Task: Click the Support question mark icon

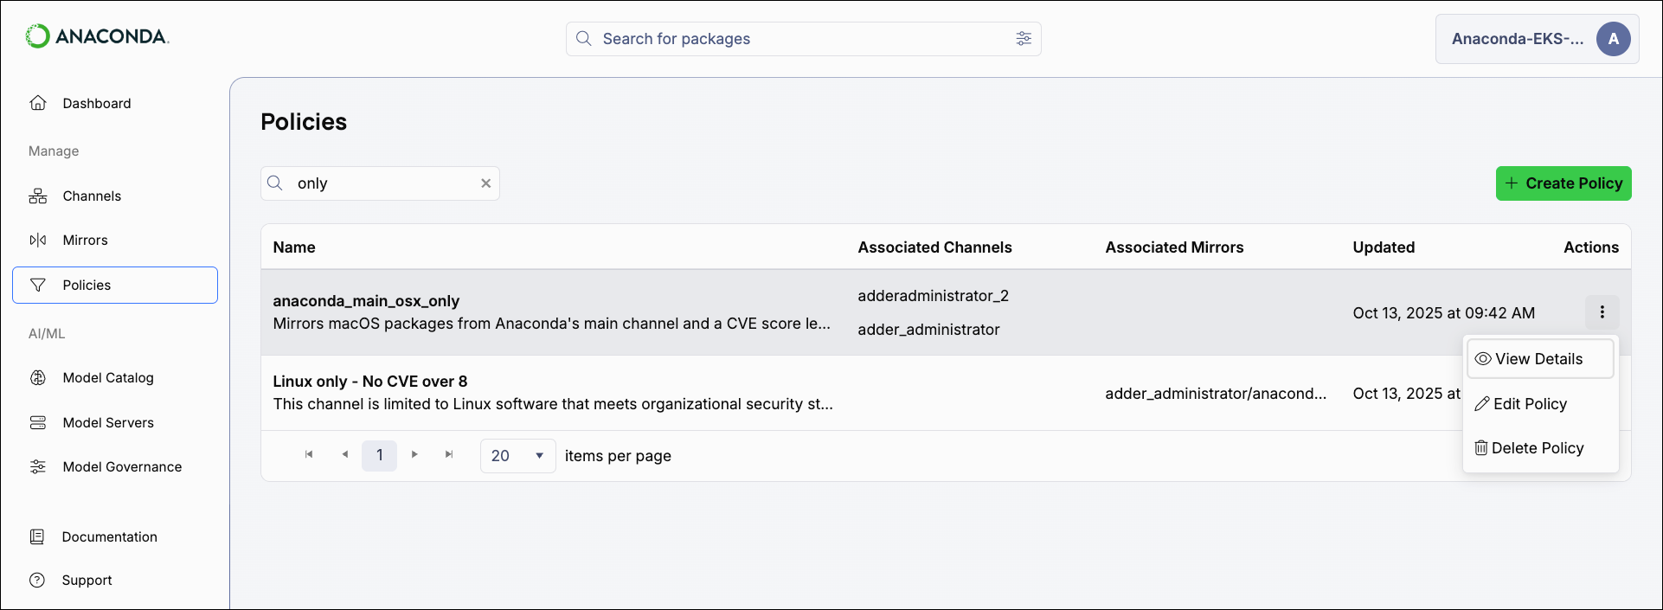Action: 37,581
